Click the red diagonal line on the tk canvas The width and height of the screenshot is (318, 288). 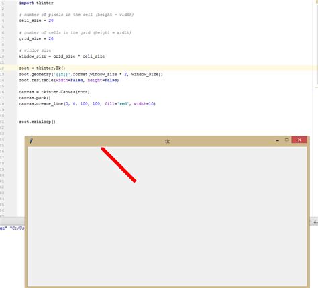click(119, 164)
